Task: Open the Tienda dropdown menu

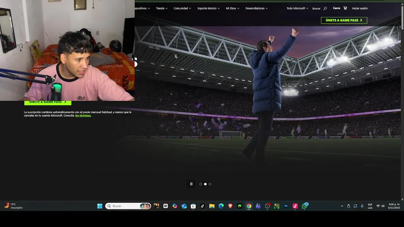Action: tap(162, 8)
